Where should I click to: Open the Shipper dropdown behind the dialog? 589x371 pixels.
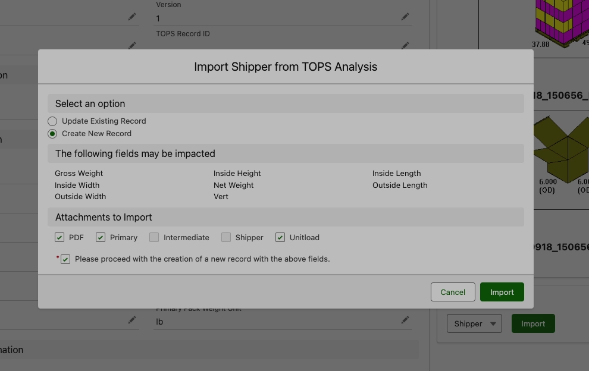coord(474,323)
